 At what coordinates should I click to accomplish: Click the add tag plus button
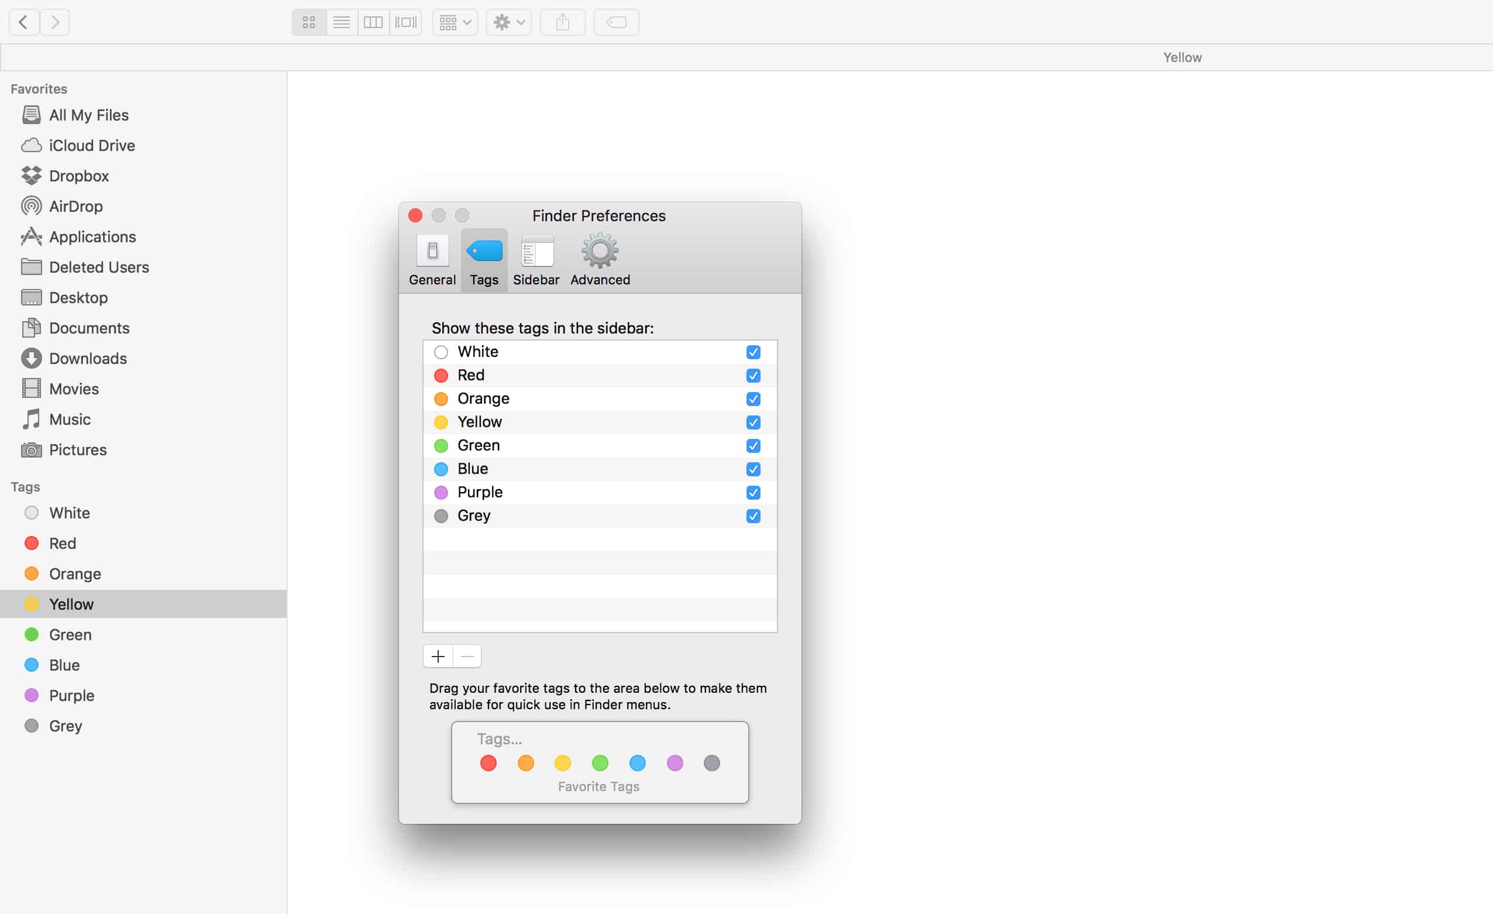438,656
